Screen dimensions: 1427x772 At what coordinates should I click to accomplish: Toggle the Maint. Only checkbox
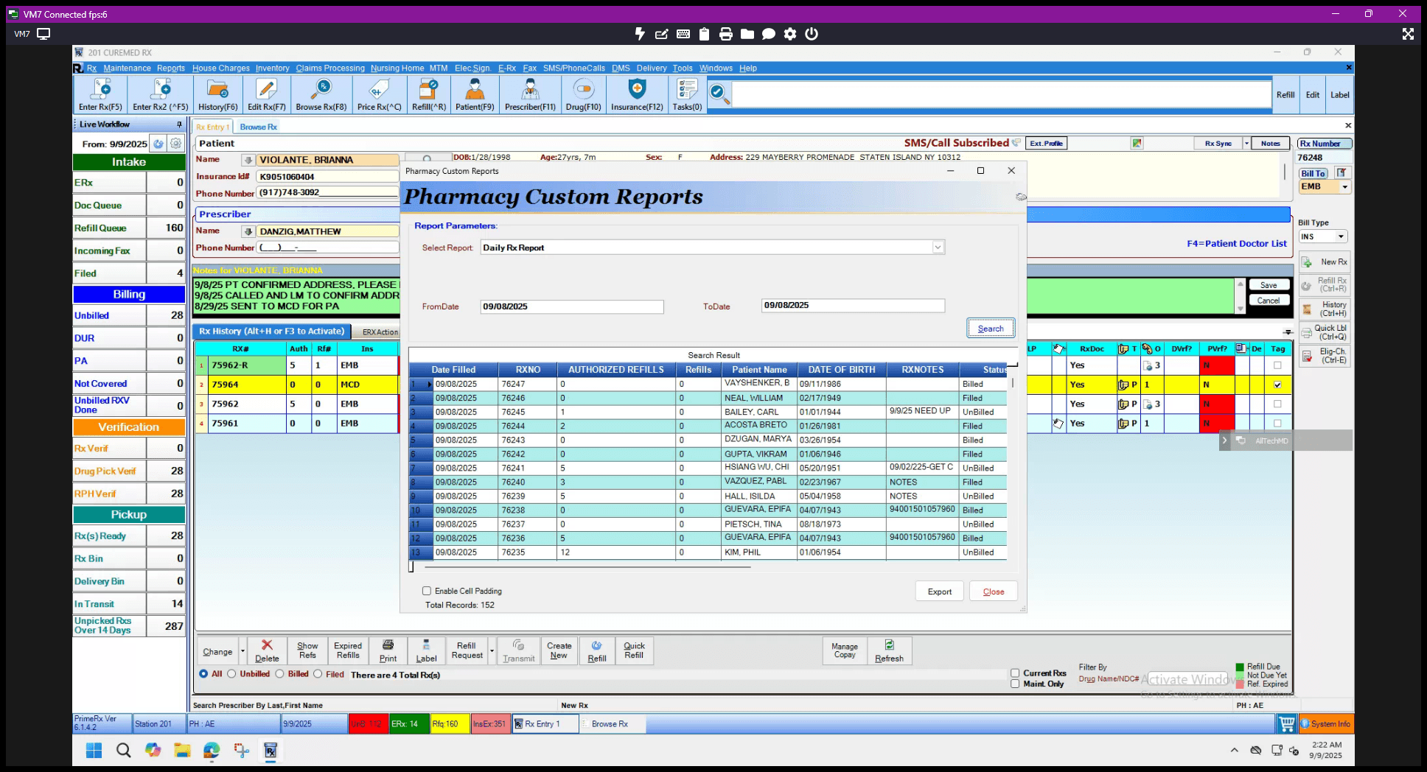1015,684
